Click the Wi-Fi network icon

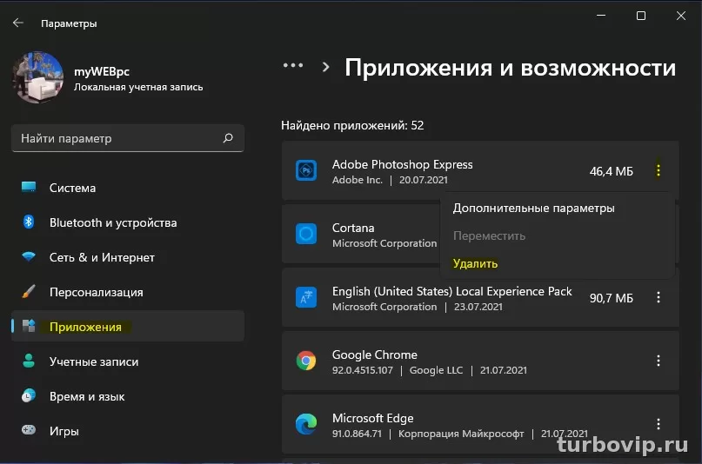29,256
